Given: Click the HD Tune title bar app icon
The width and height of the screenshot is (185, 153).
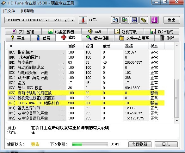Looking at the screenshot, I should click(x=3, y=3).
